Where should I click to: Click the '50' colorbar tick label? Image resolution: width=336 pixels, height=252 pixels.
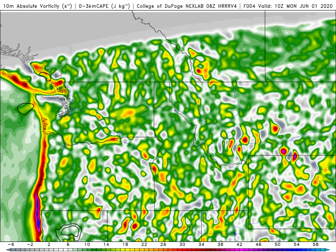pyautogui.click(x=278, y=244)
